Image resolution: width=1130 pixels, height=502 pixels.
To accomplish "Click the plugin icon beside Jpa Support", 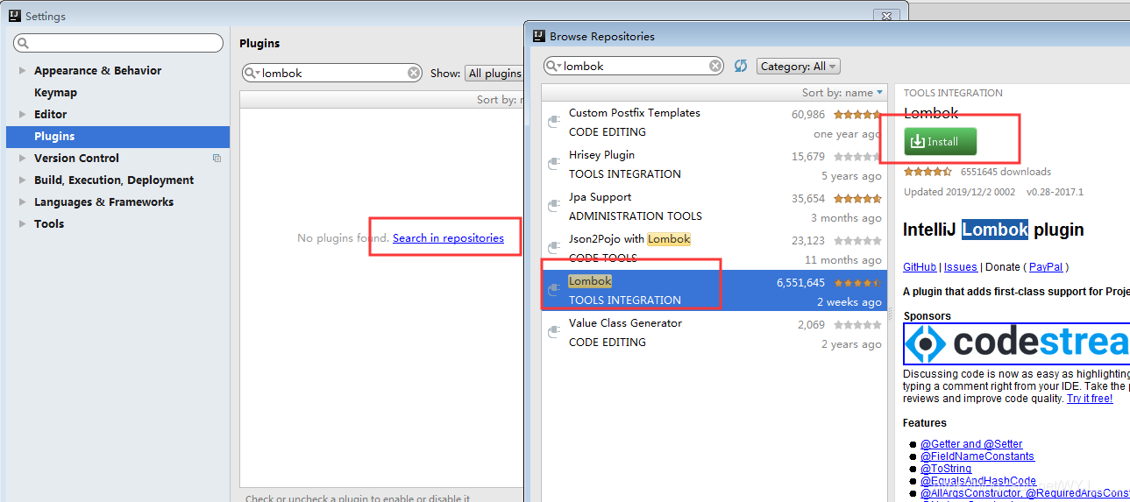I will pos(553,206).
